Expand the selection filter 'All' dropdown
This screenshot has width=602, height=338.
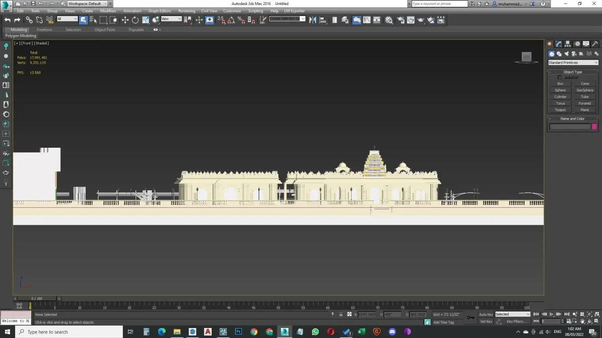67,19
